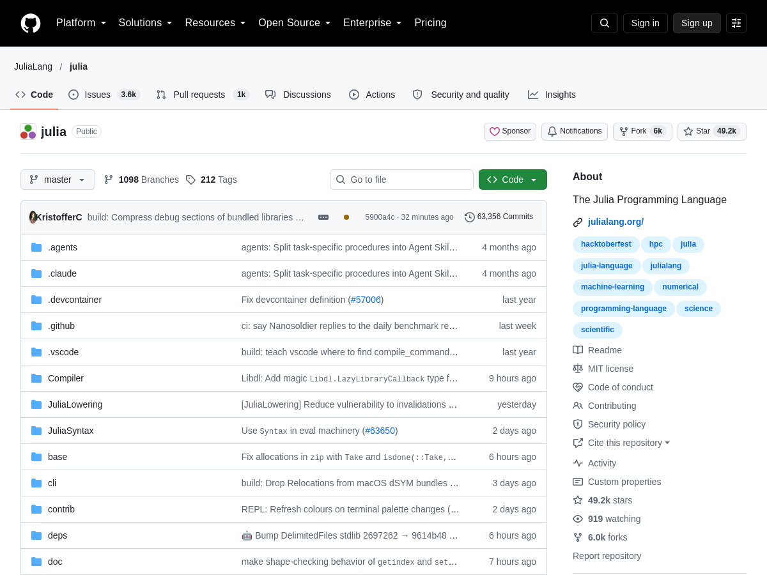This screenshot has width=767, height=575.
Task: Switch to the Issues tab
Action: click(104, 95)
